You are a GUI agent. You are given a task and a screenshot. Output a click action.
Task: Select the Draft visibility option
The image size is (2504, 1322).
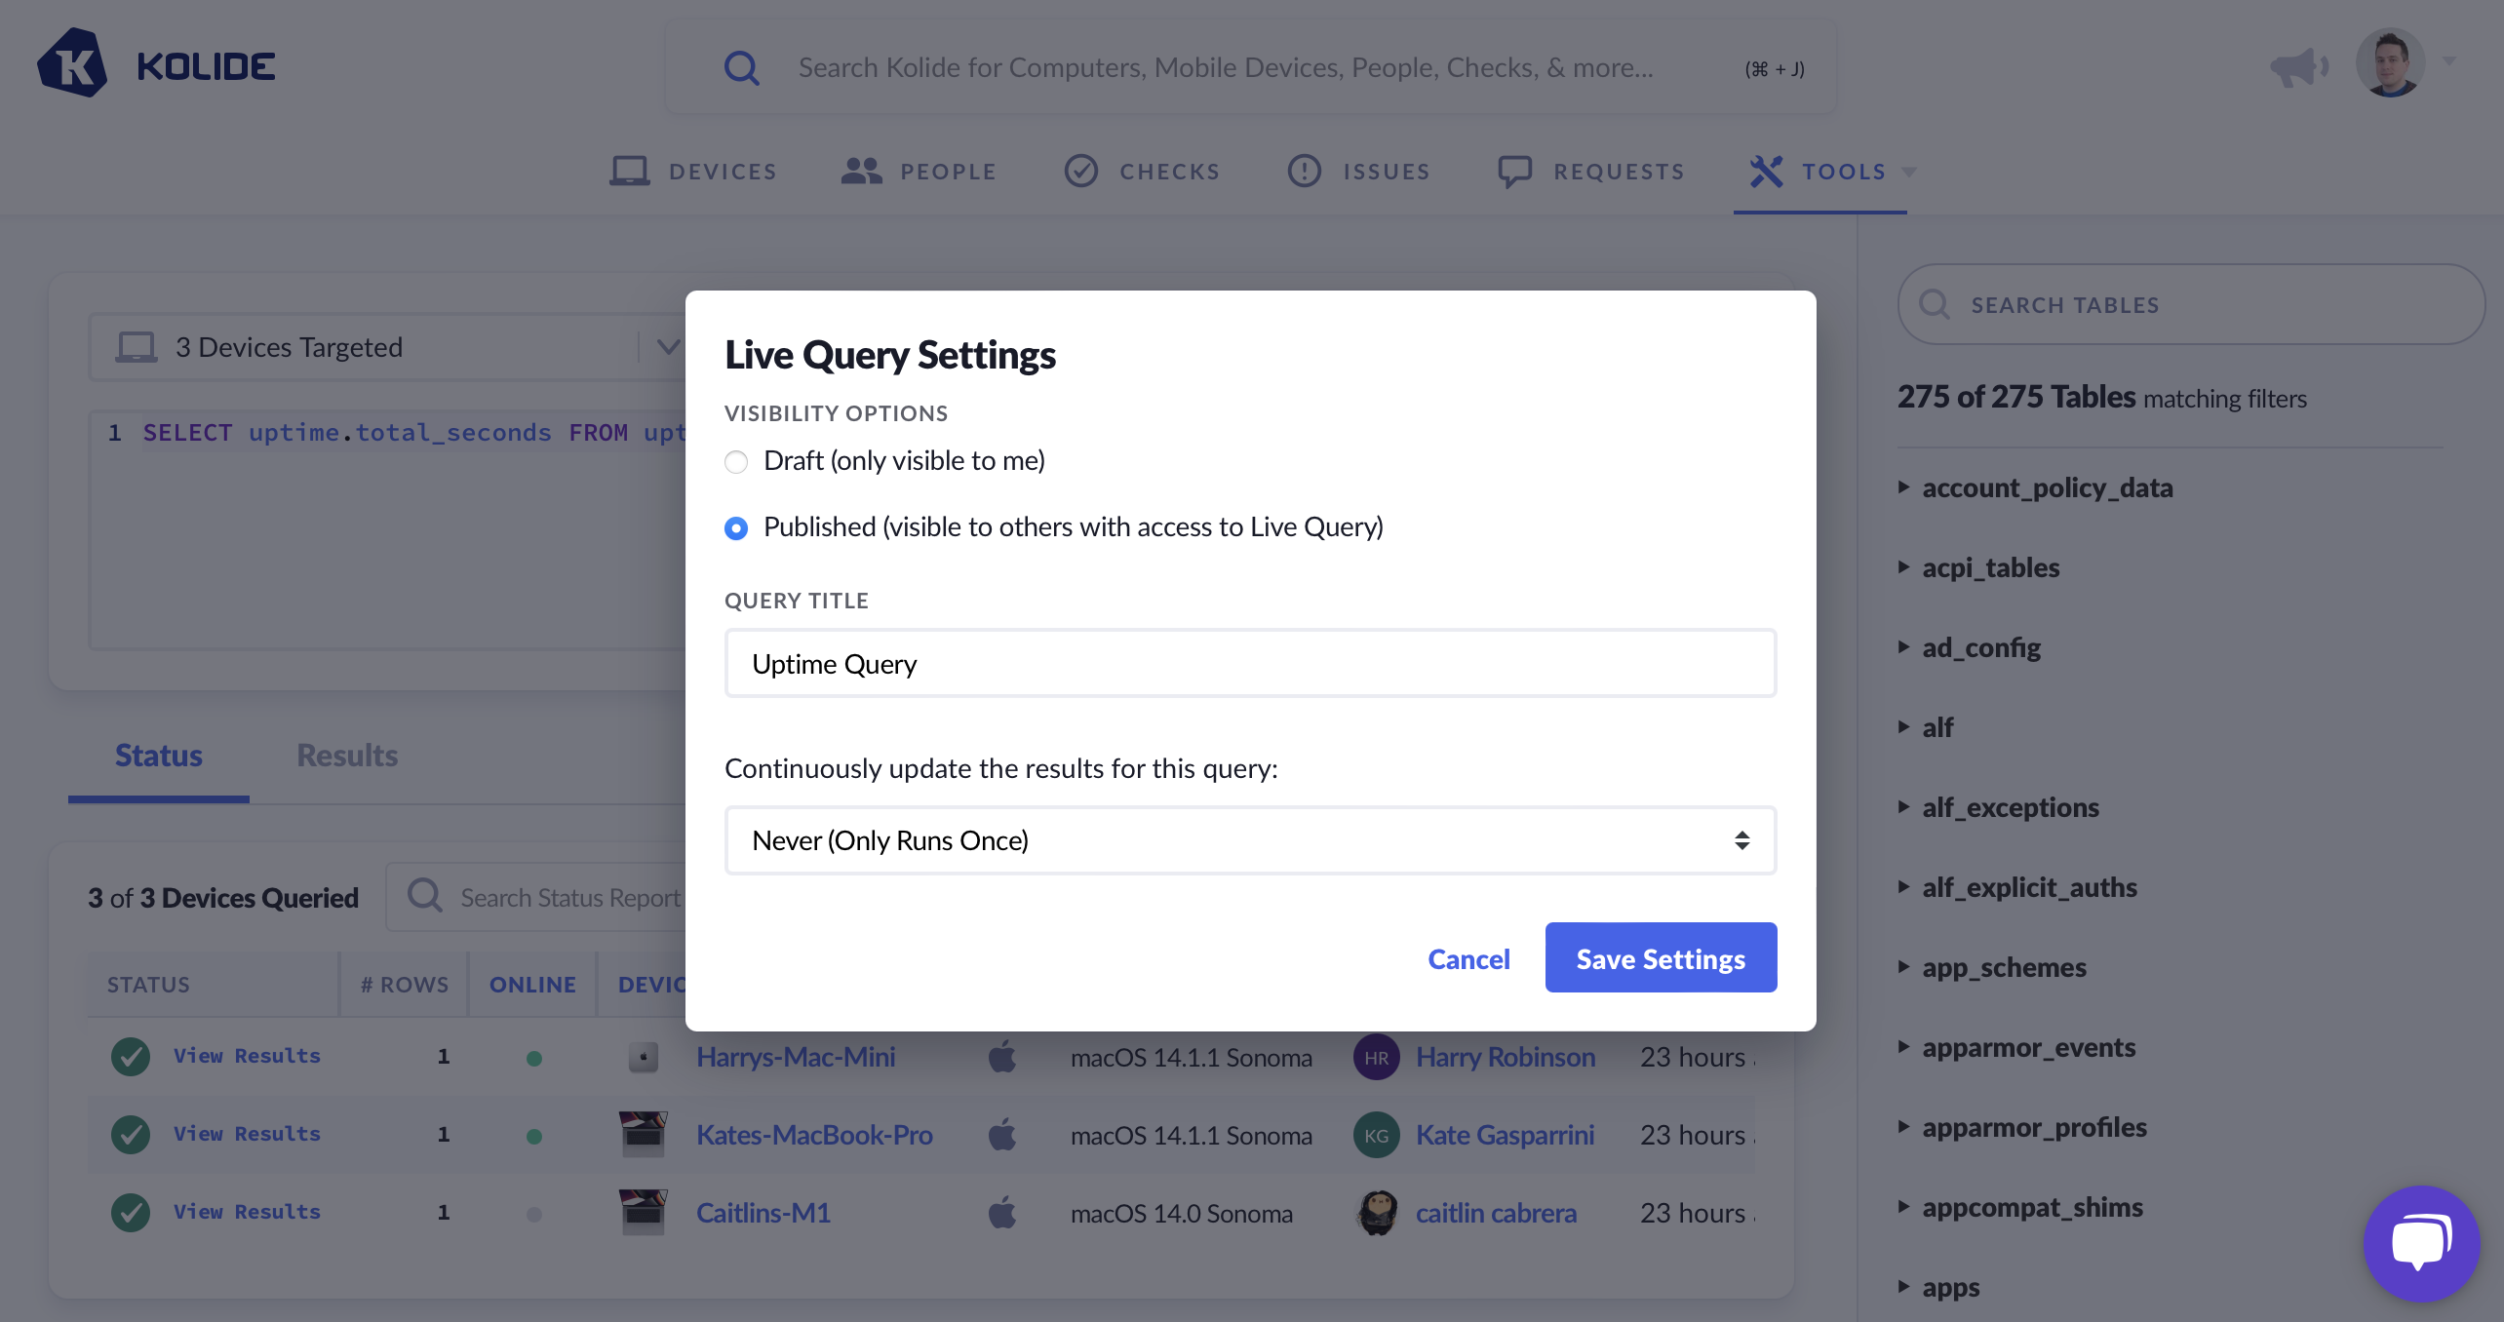pos(736,461)
